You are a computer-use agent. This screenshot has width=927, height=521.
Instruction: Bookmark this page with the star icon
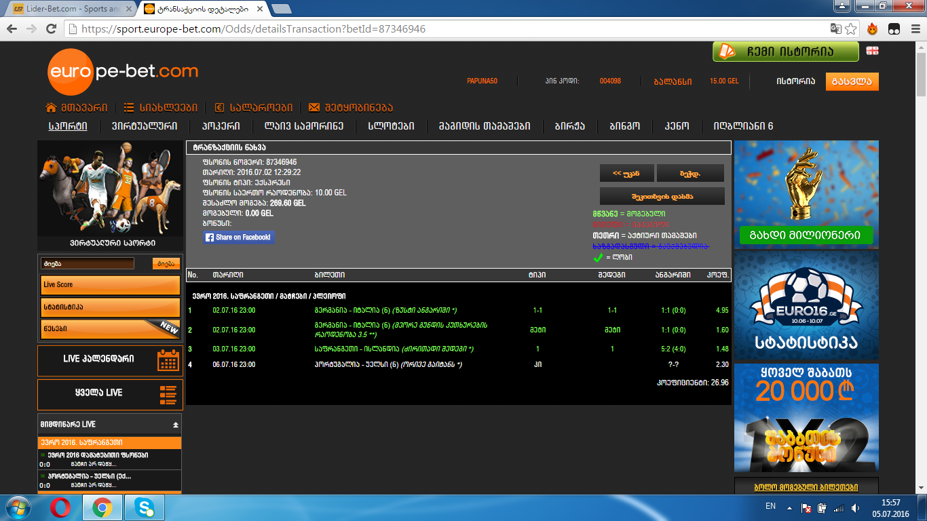click(x=850, y=29)
